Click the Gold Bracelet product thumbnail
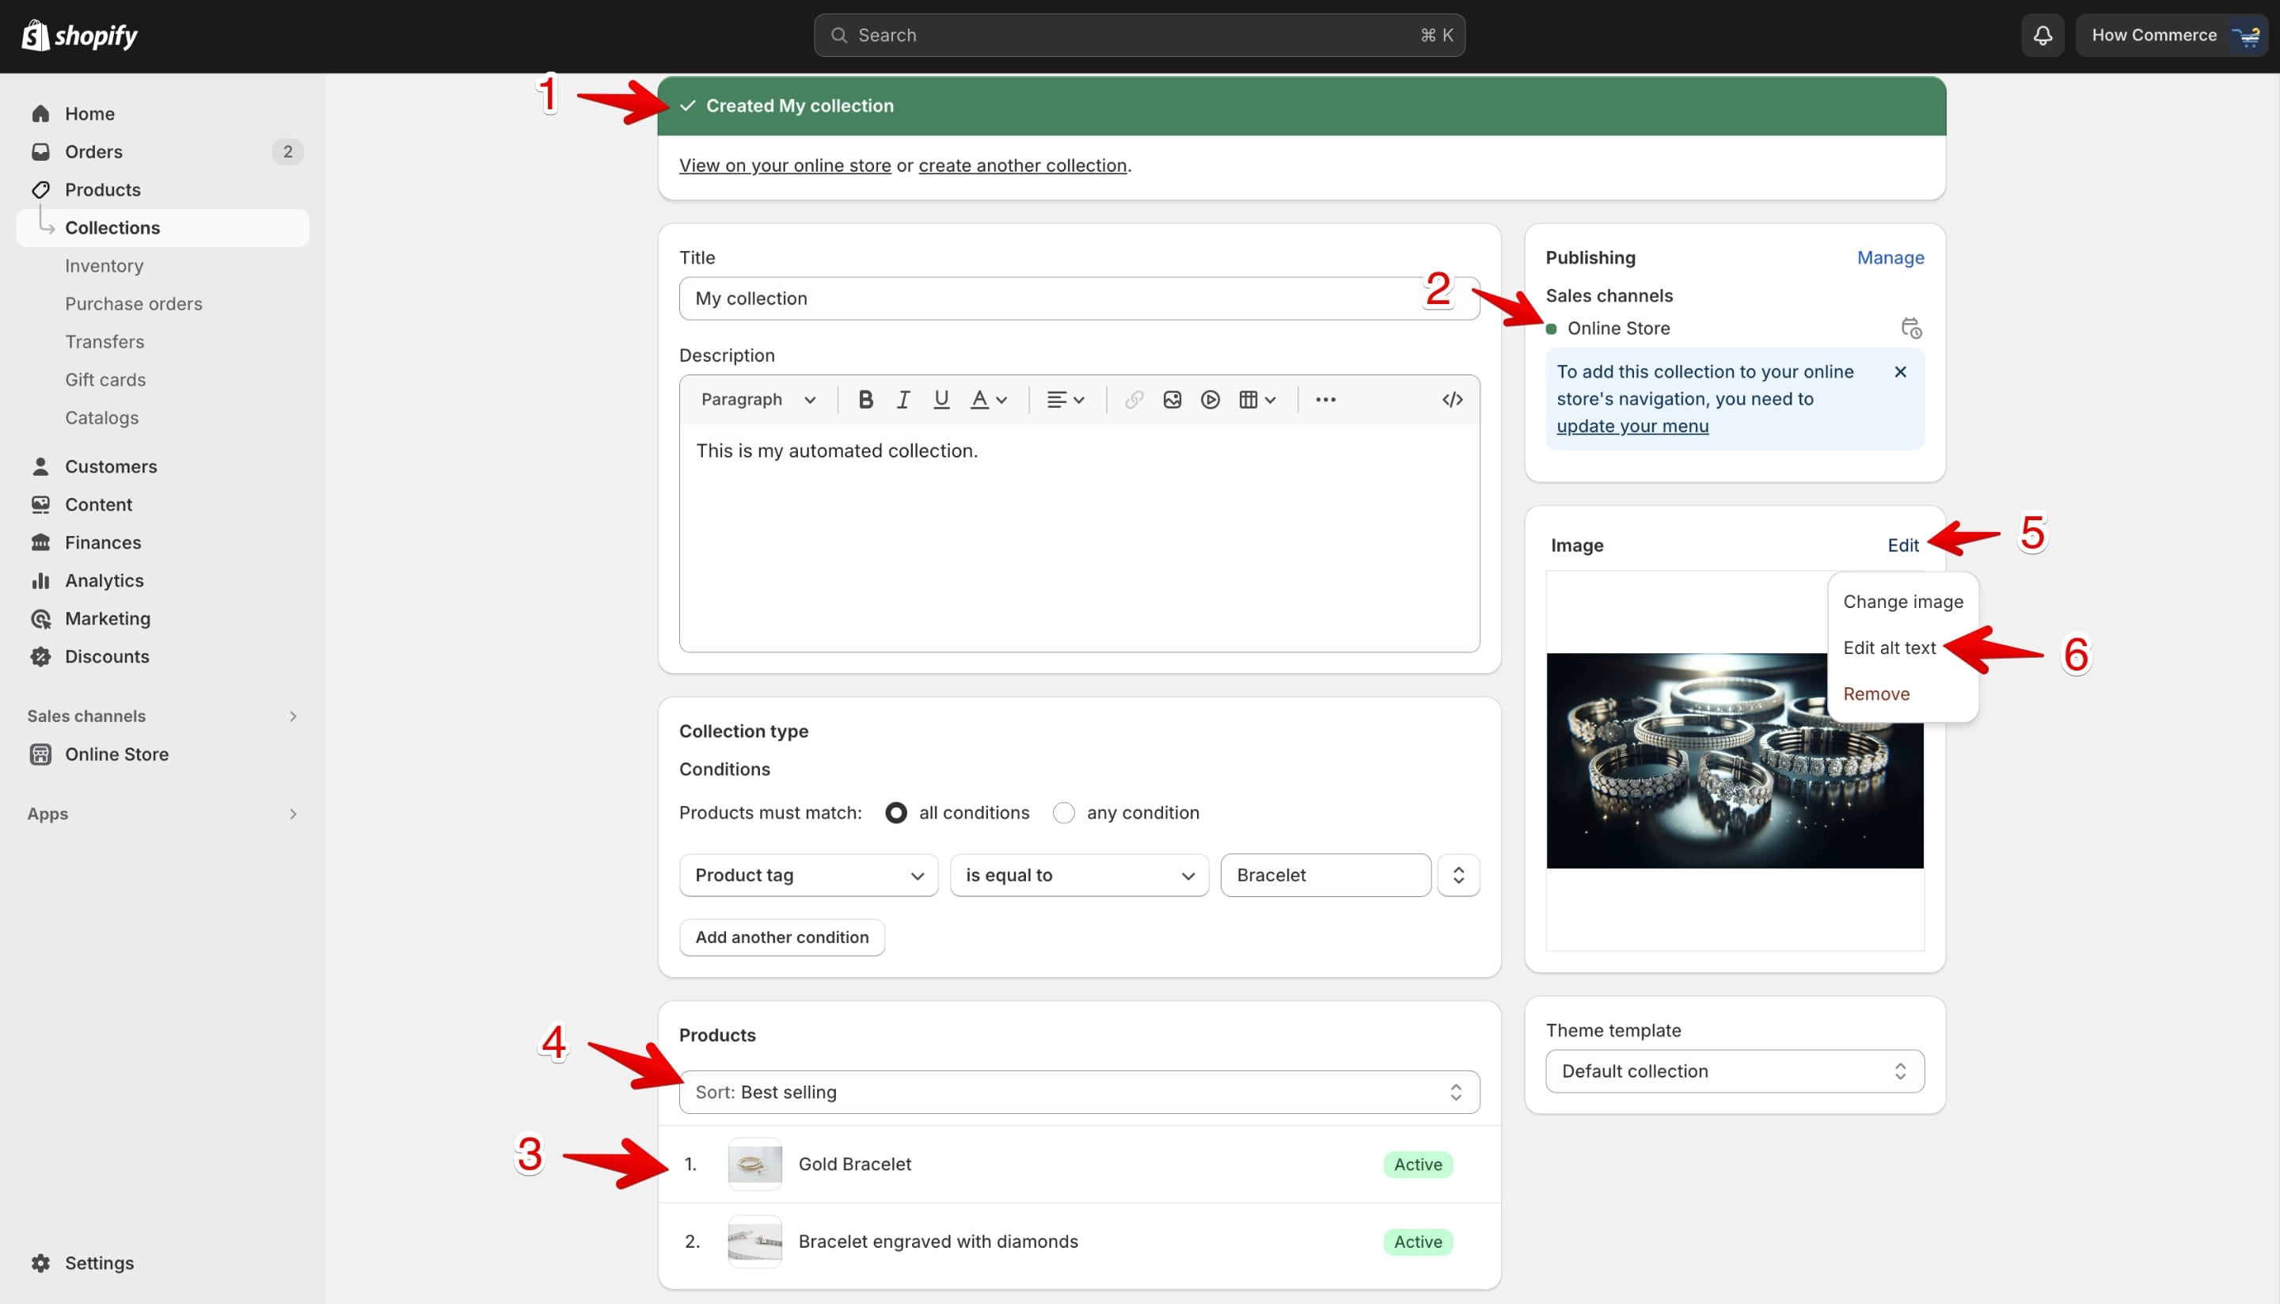The image size is (2280, 1304). click(x=754, y=1165)
